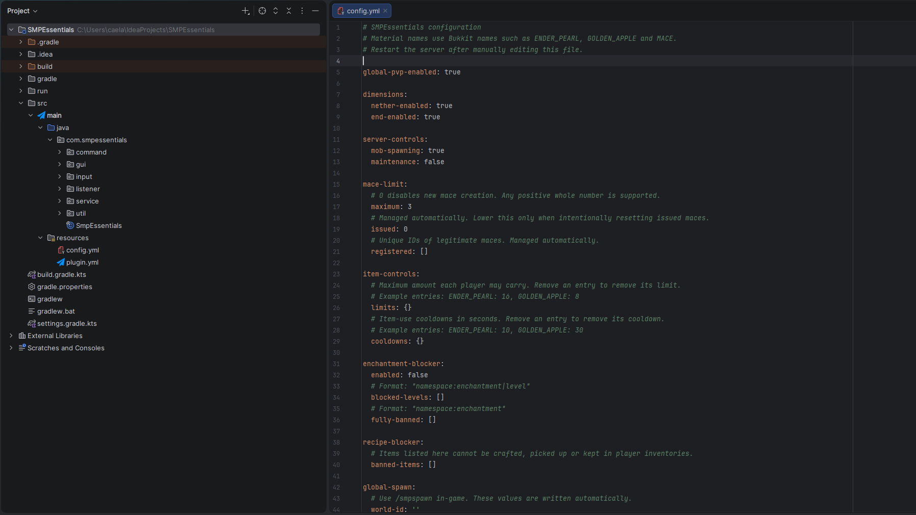The image size is (916, 515).
Task: Collapse the main source set
Action: [x=31, y=115]
